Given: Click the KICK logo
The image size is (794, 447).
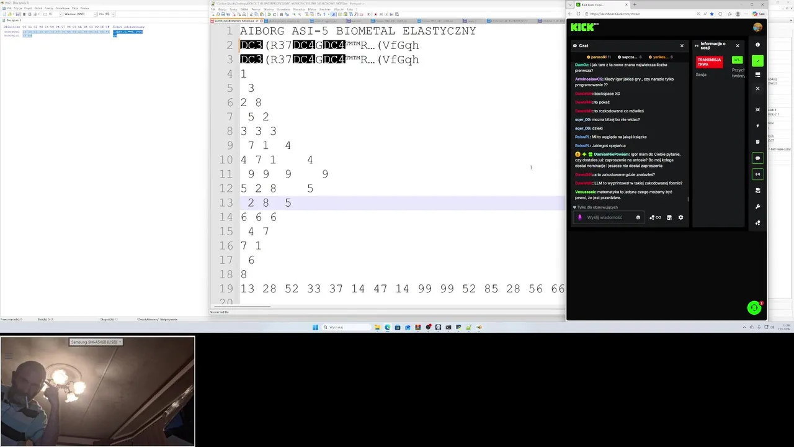Looking at the screenshot, I should point(582,27).
